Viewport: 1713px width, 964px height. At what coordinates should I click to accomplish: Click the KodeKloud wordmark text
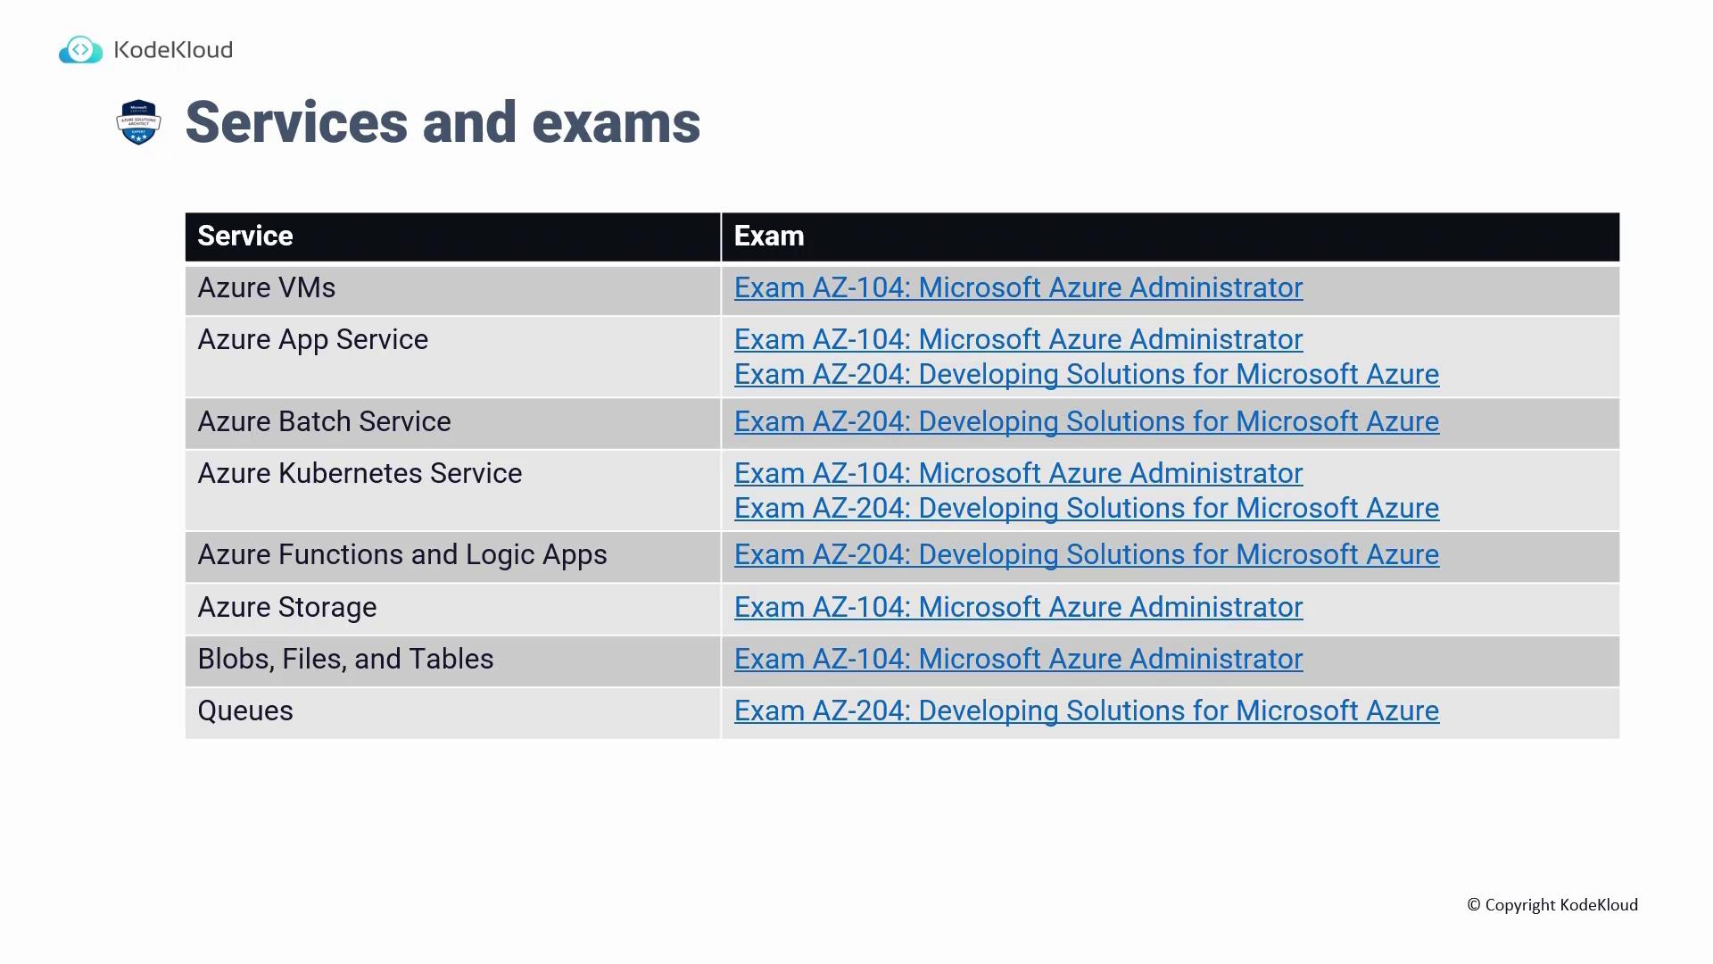174,50
